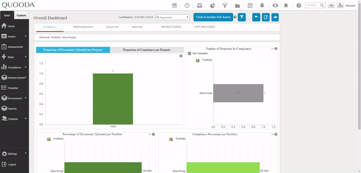The width and height of the screenshot is (361, 173).
Task: Click the gauge dashboard icon
Action: coord(187,5)
